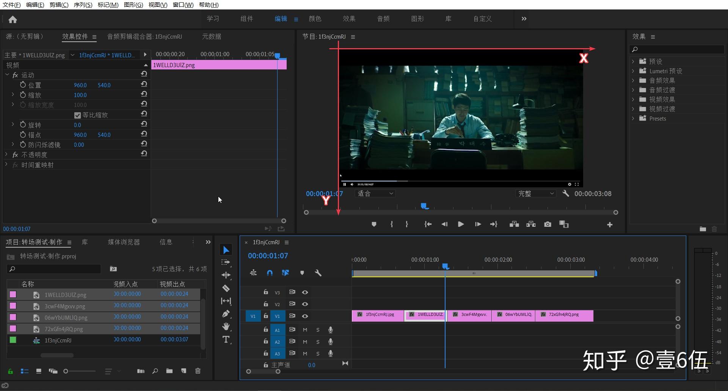Click the Effects panel search field
The image size is (728, 391).
677,49
